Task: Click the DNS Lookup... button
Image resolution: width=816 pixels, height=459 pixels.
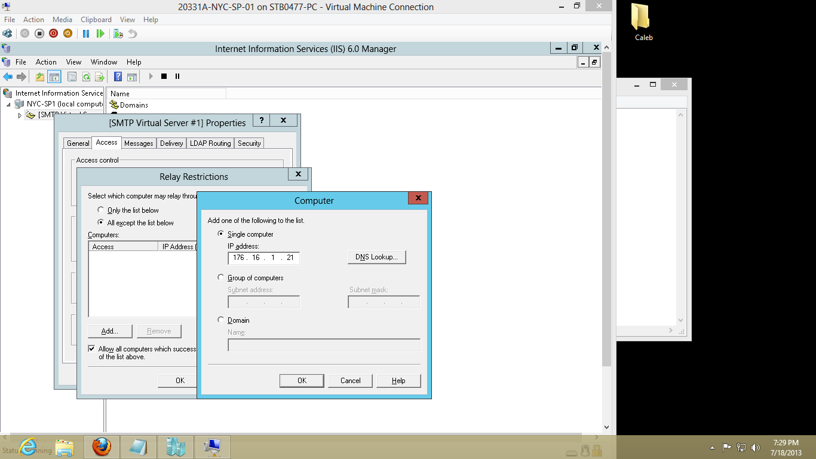Action: (x=377, y=257)
